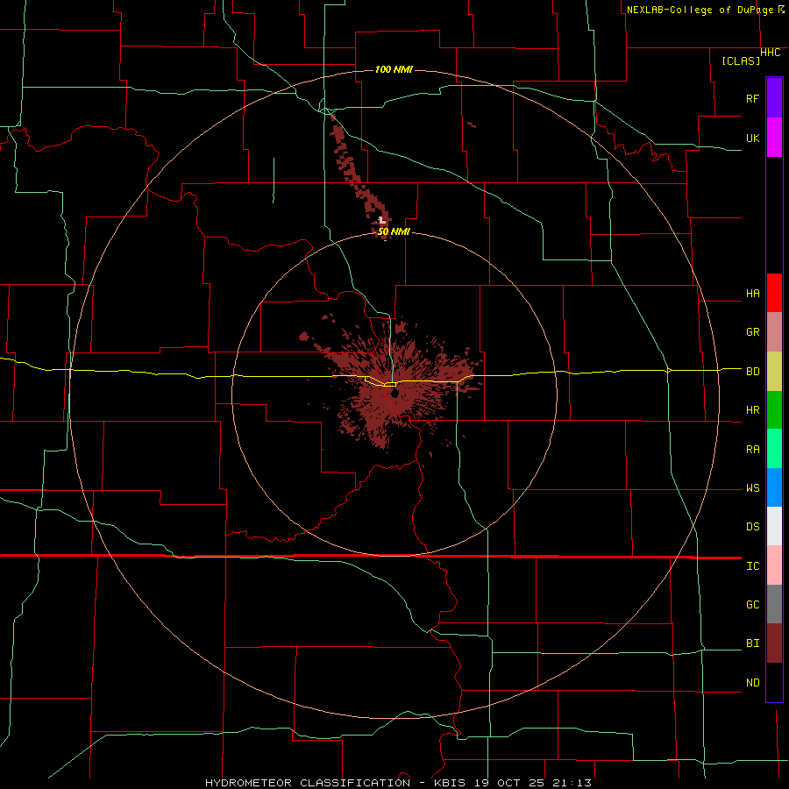The height and width of the screenshot is (789, 789).
Task: Click the HR green legend swatch
Action: click(774, 410)
